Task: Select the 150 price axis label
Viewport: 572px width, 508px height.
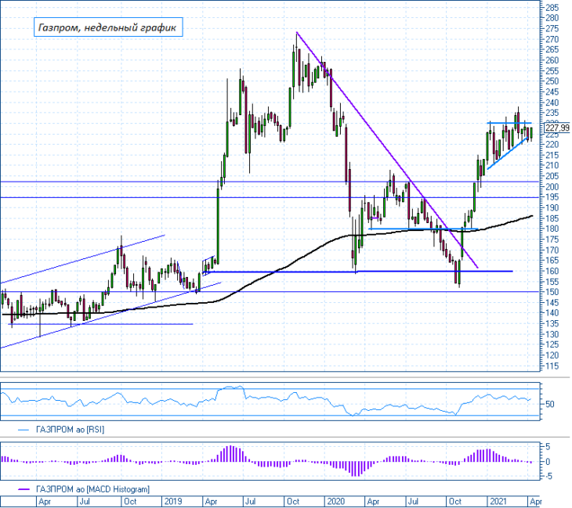Action: (552, 292)
